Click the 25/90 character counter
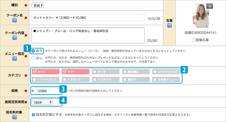Screen dimensions: 226x122 pos(152,41)
